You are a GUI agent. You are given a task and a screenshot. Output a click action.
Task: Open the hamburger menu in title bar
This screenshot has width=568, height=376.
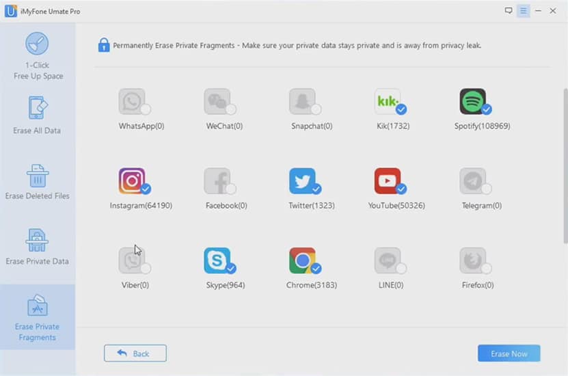tap(524, 11)
